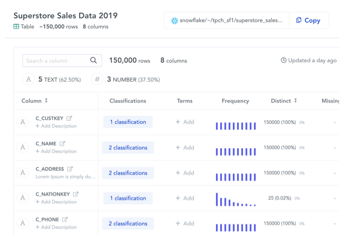Click the clock icon beside Updated a day ago
This screenshot has height=235, width=344.
tap(283, 60)
